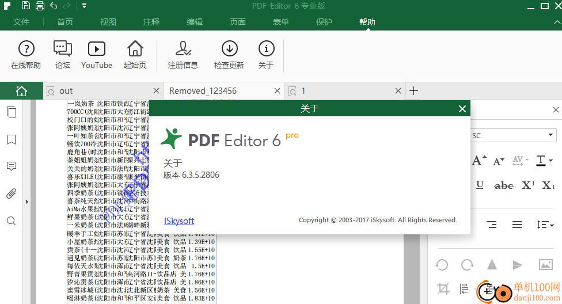
Task: Open Registration Info (注册信息)
Action: click(183, 55)
